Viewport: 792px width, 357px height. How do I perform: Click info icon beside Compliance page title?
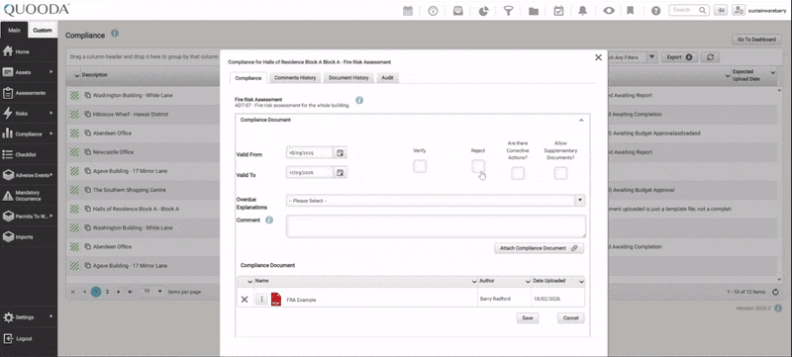coord(115,34)
